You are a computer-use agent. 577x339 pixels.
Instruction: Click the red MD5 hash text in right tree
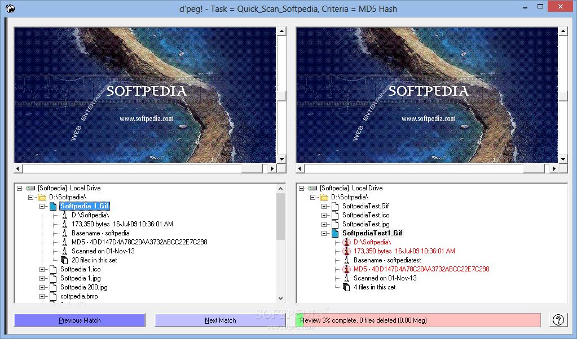click(421, 269)
